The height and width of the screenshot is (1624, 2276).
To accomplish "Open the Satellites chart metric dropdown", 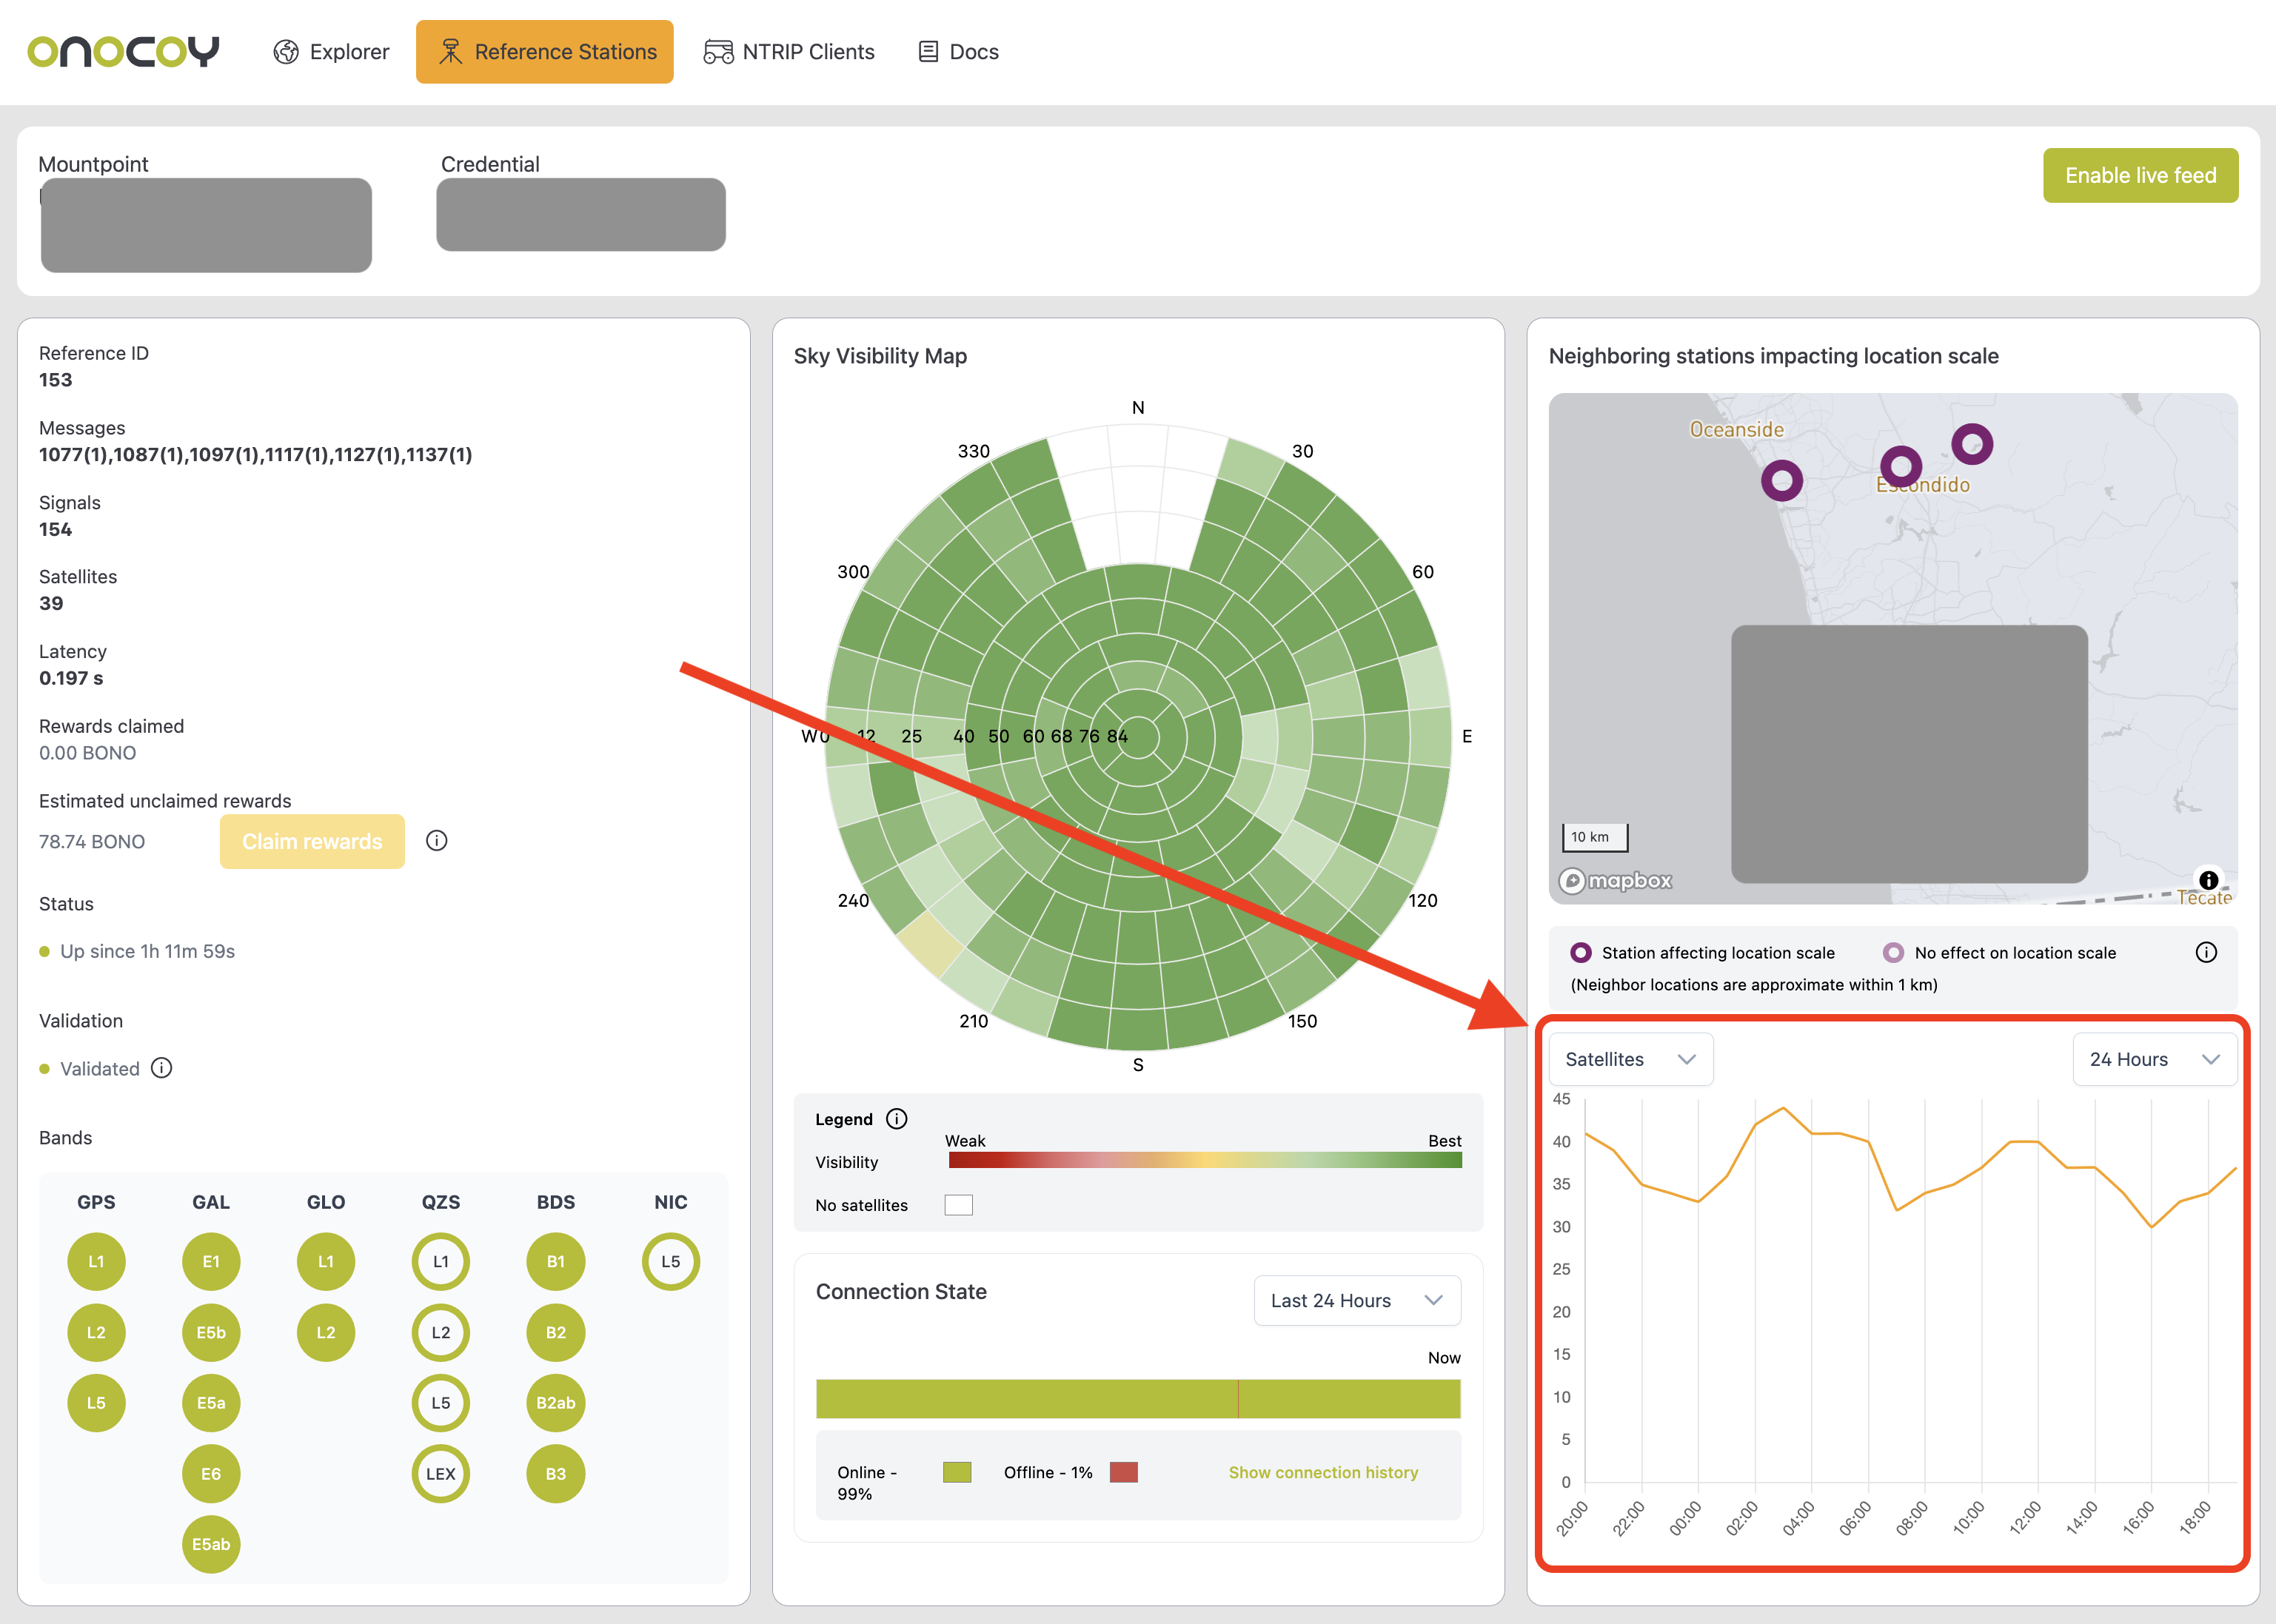I will pyautogui.click(x=1630, y=1059).
